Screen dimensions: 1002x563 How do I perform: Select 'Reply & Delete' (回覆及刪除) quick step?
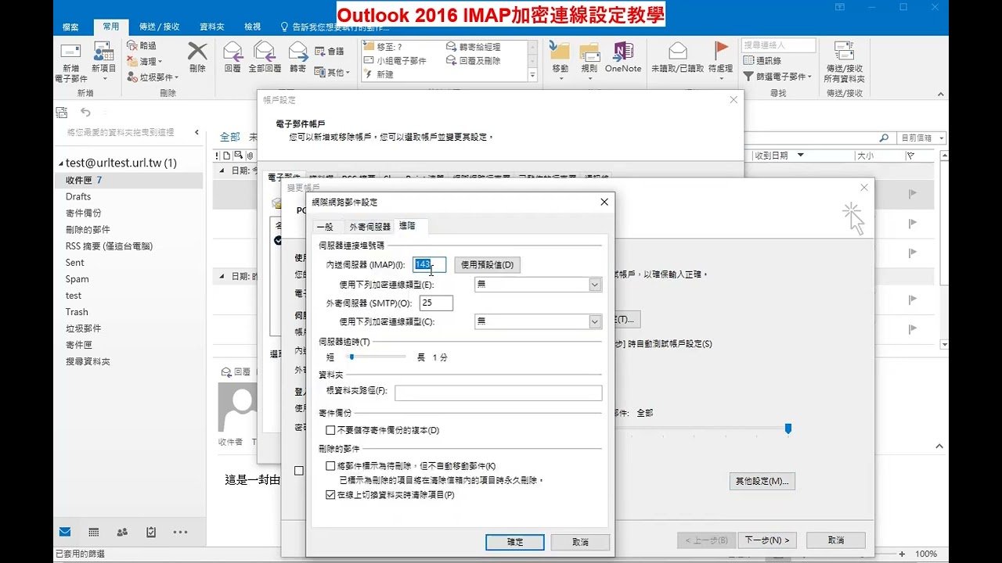pos(473,60)
